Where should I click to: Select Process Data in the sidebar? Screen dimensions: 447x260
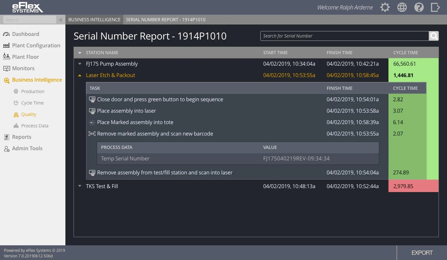[34, 126]
